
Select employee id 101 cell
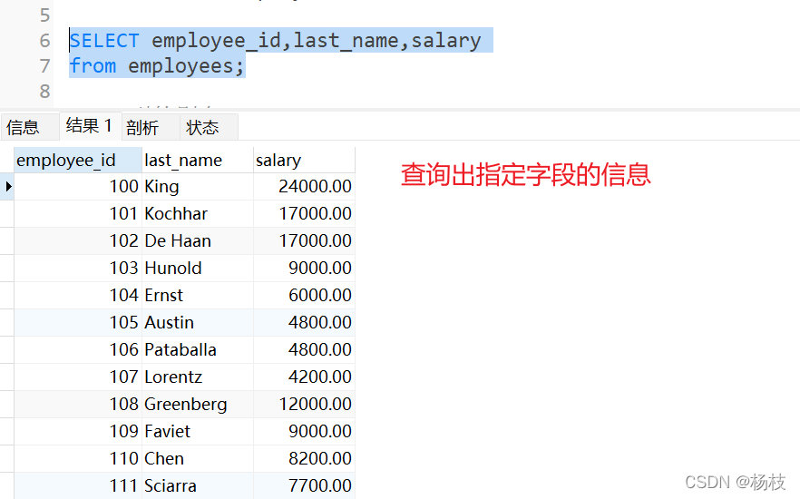click(78, 214)
